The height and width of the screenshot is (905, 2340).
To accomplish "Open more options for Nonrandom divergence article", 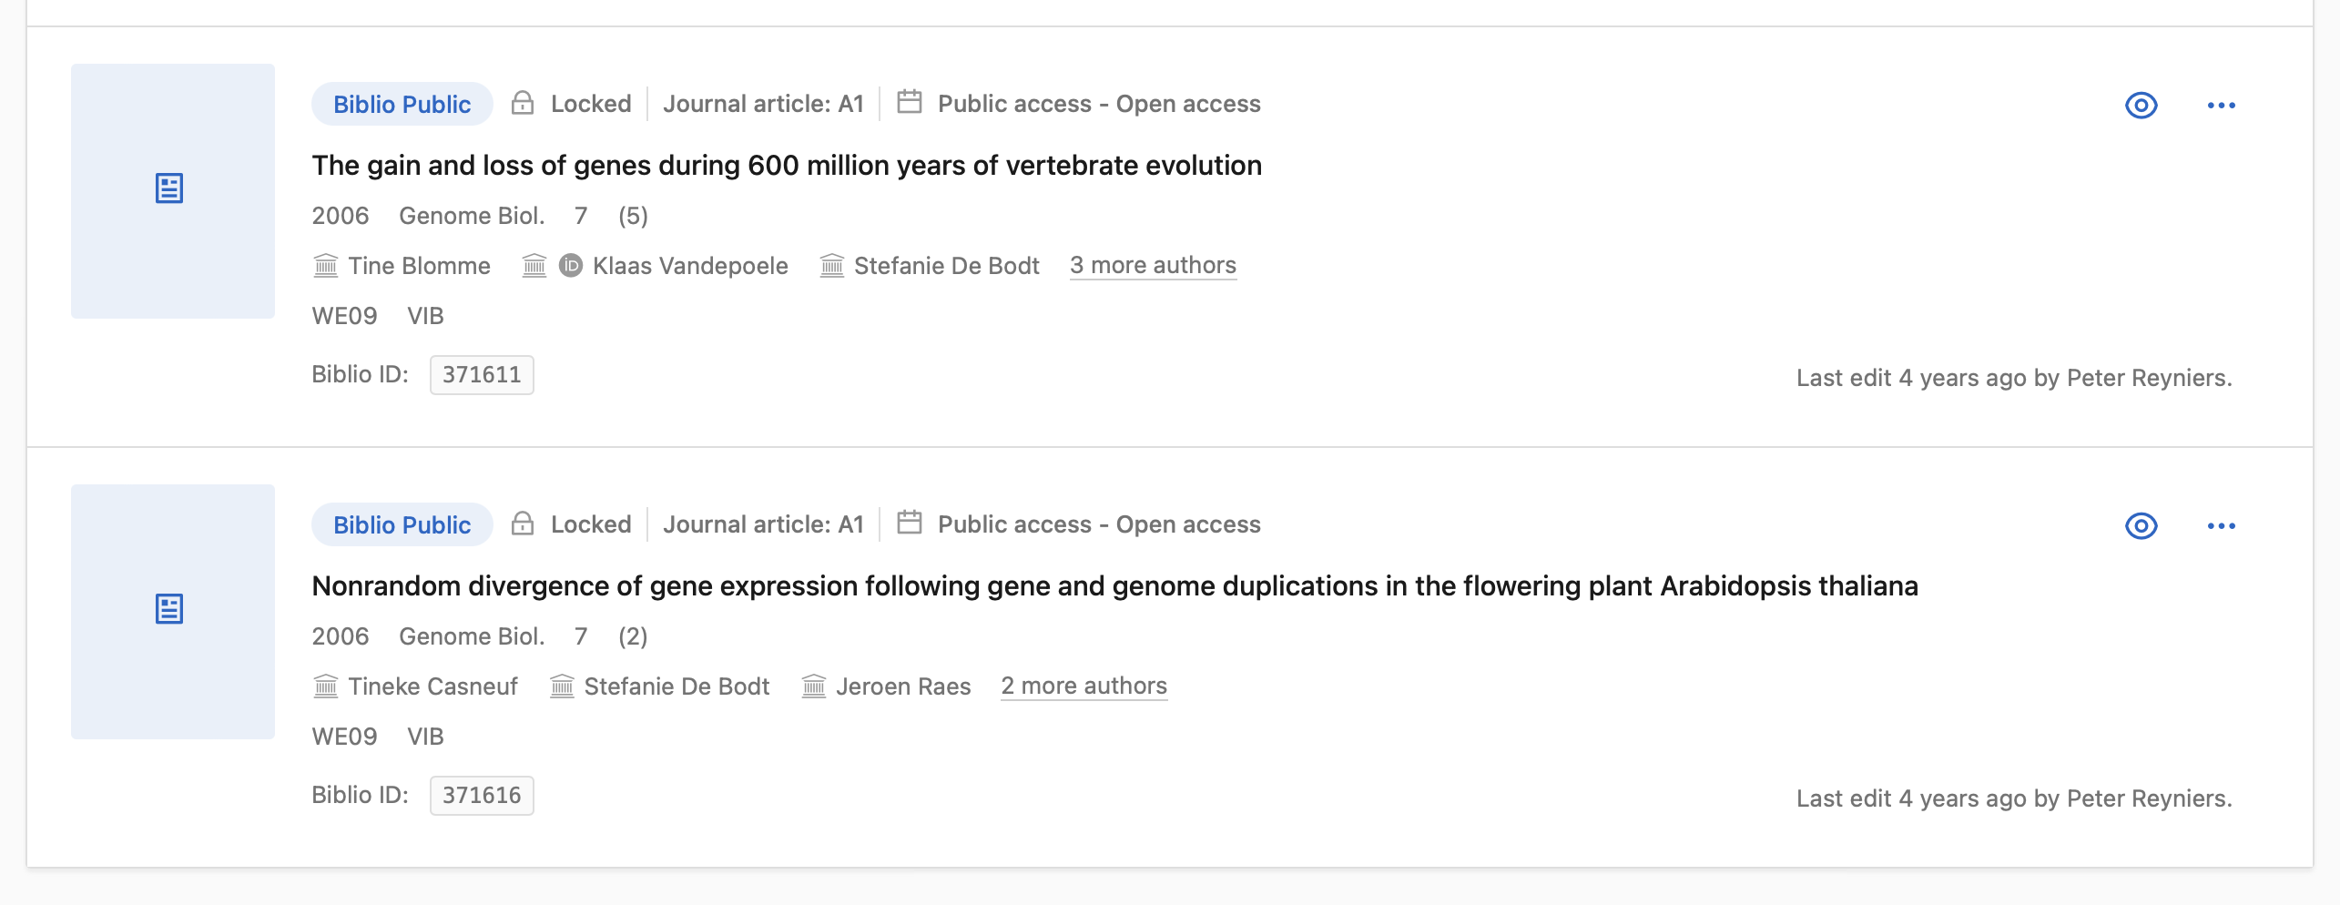I will click(2221, 526).
